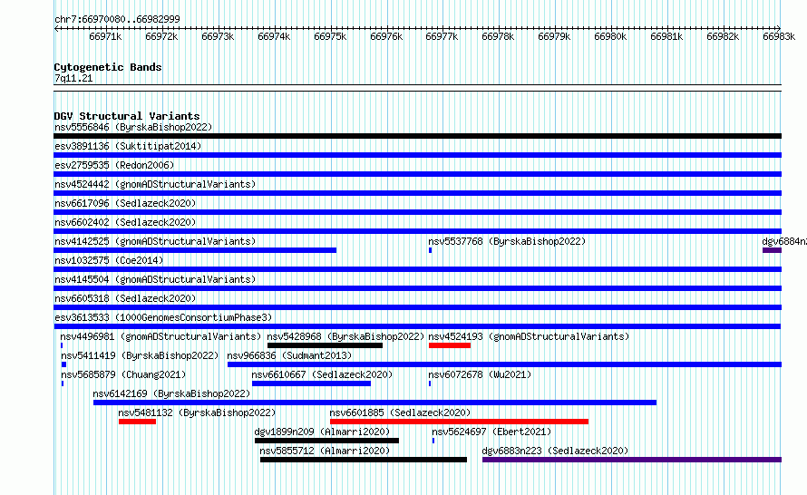Click the nsv6072678 (Wu2021) label
This screenshot has width=807, height=495.
pyautogui.click(x=480, y=374)
